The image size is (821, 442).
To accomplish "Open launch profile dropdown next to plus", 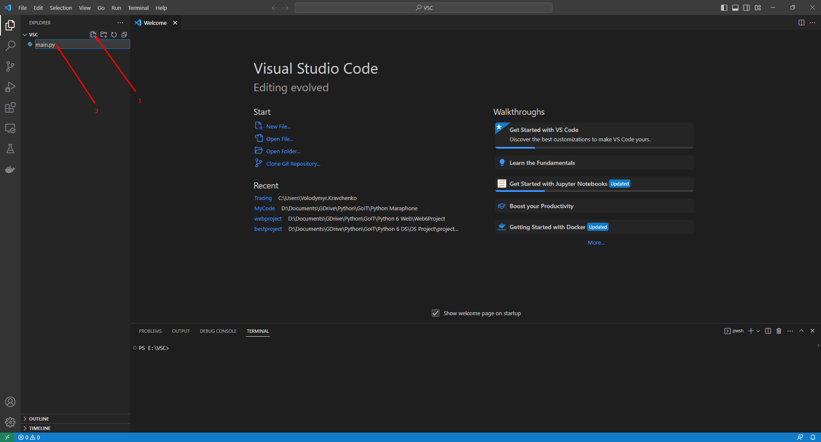I will click(x=758, y=331).
